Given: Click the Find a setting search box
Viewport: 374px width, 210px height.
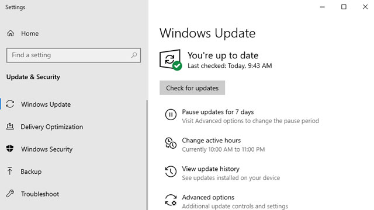Looking at the screenshot, I should click(74, 55).
